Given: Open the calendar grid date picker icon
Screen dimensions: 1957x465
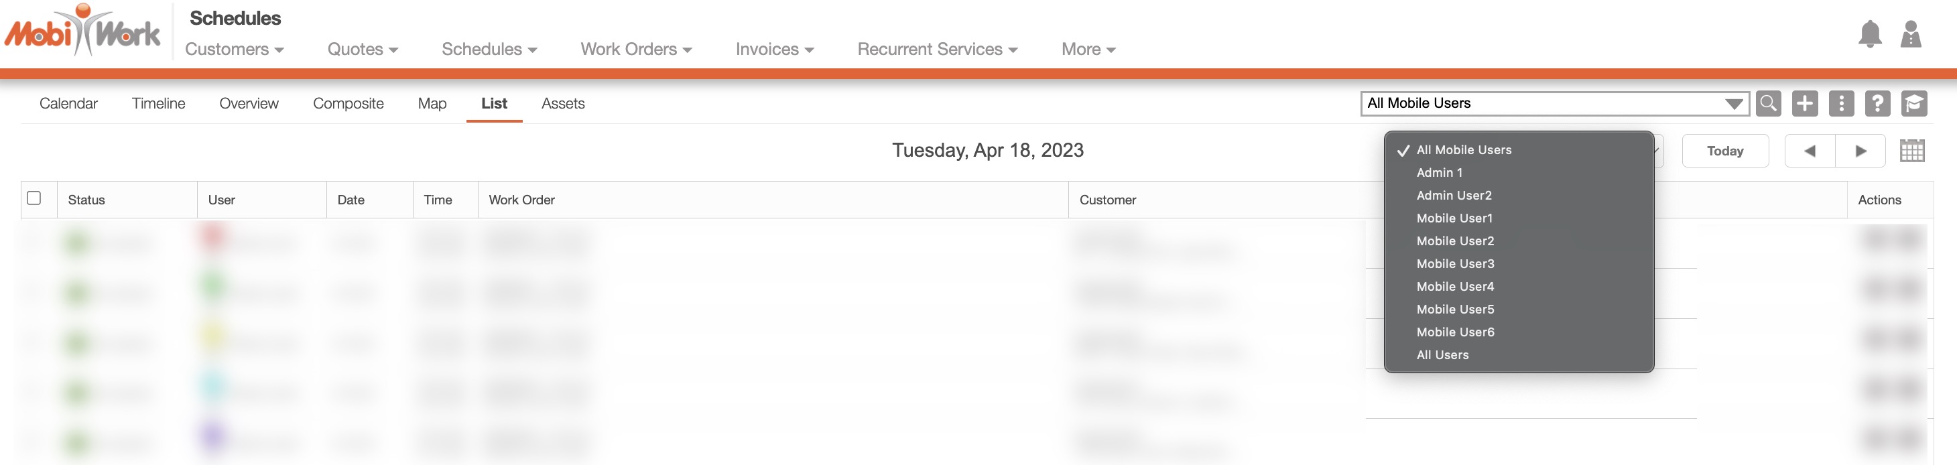Looking at the screenshot, I should click(1911, 151).
